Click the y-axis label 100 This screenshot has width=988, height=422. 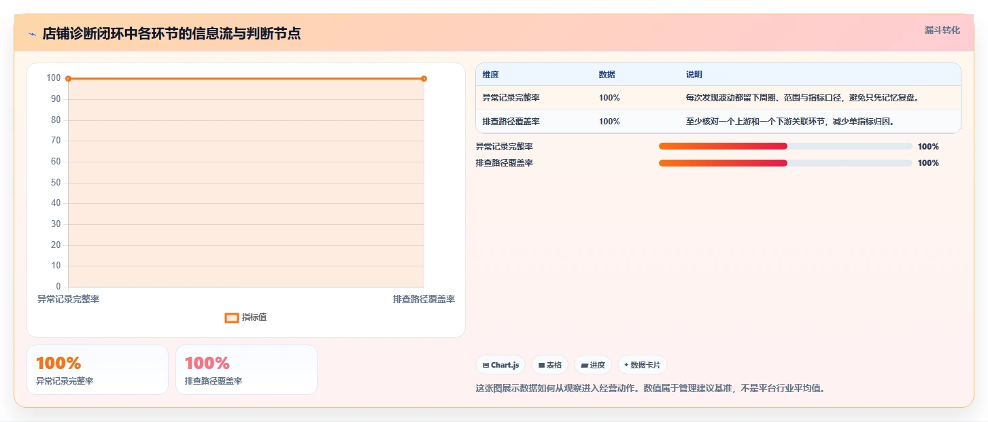[x=54, y=78]
